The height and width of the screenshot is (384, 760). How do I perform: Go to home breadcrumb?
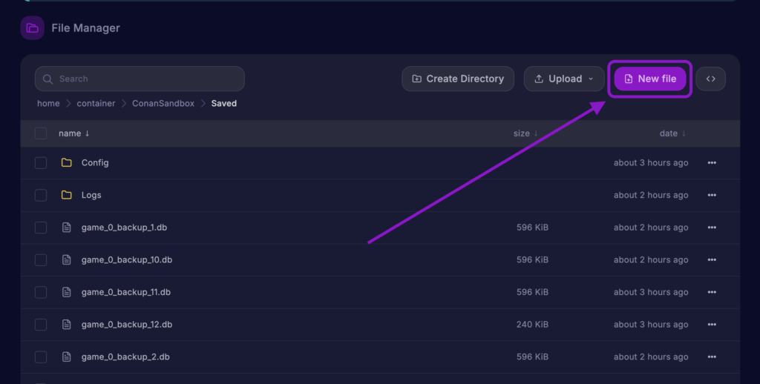48,104
